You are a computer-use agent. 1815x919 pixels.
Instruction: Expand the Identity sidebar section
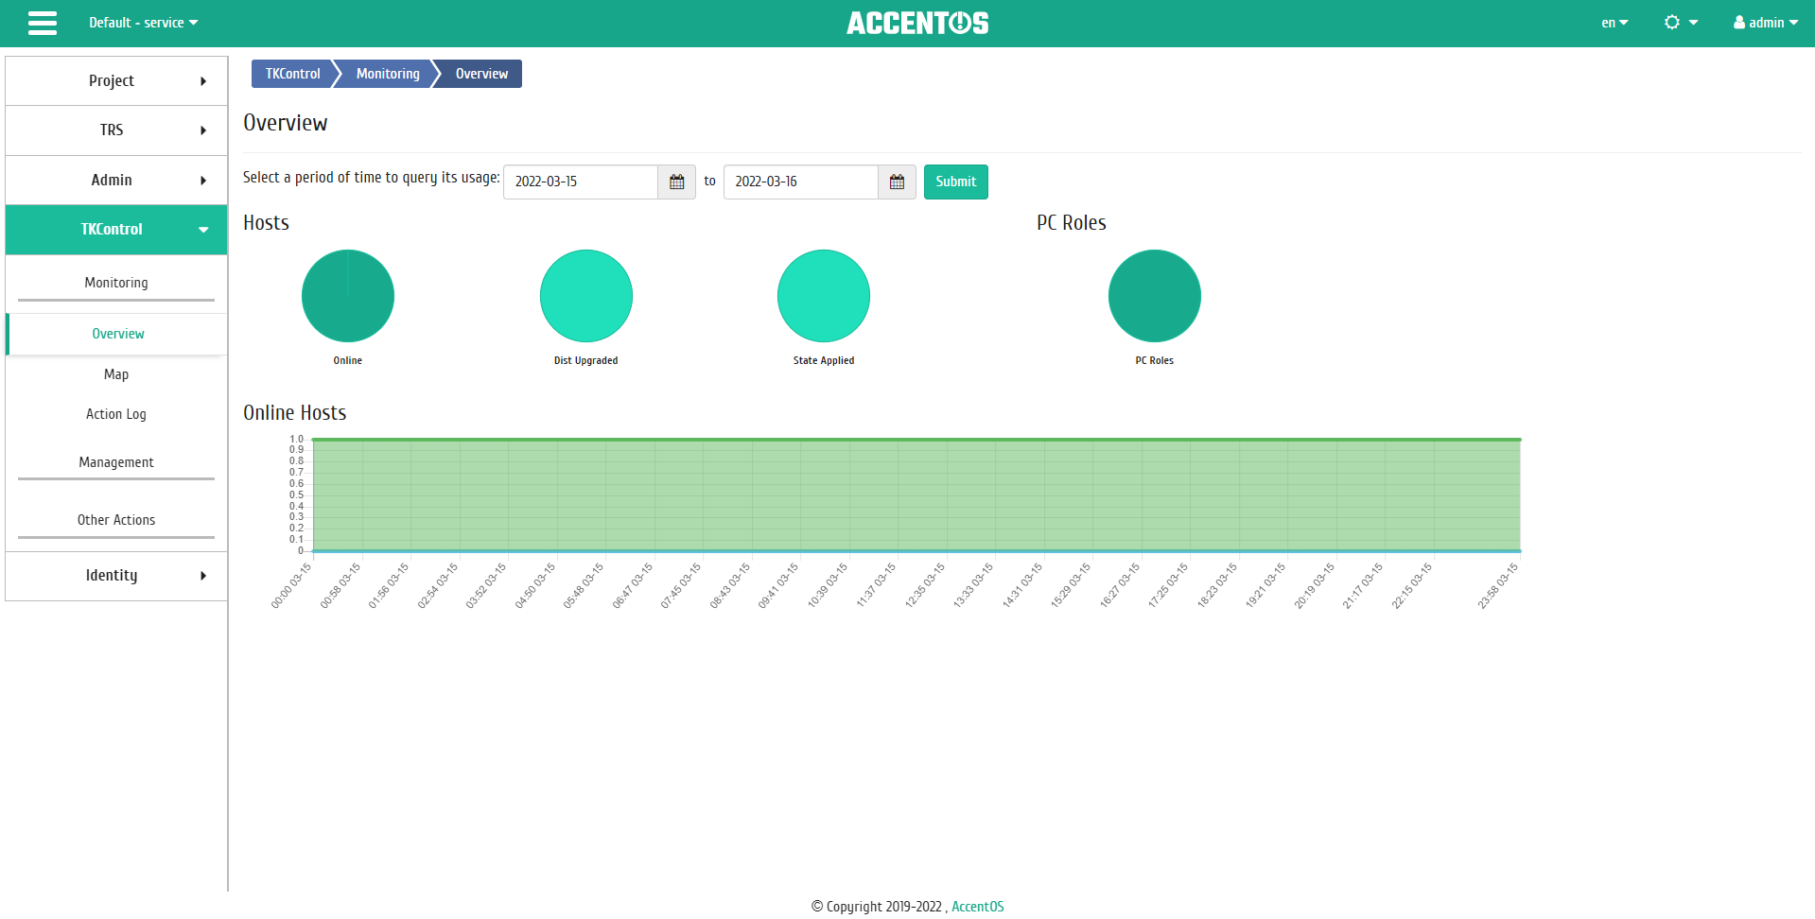(116, 576)
